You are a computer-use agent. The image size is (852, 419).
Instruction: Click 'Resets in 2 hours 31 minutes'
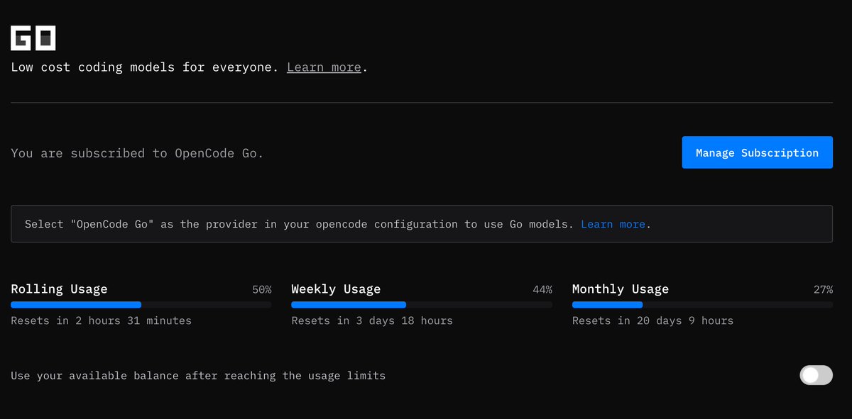(101, 320)
